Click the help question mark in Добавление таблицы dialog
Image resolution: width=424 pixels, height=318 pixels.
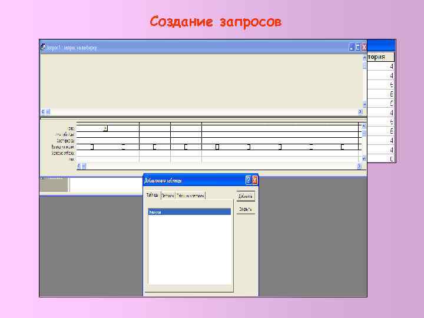pyautogui.click(x=249, y=180)
